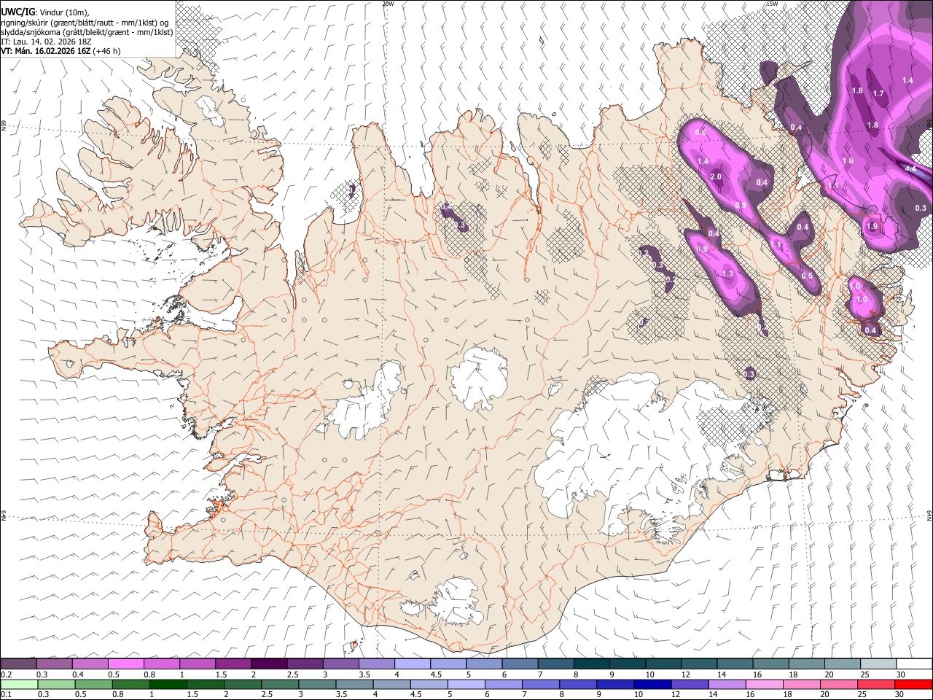
Task: Click the "1.7" snowfall value on the map
Action: pos(878,93)
